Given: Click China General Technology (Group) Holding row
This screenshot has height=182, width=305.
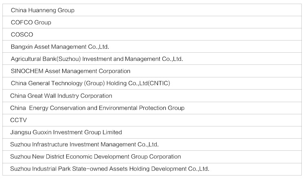Looking at the screenshot, I should [152, 83].
